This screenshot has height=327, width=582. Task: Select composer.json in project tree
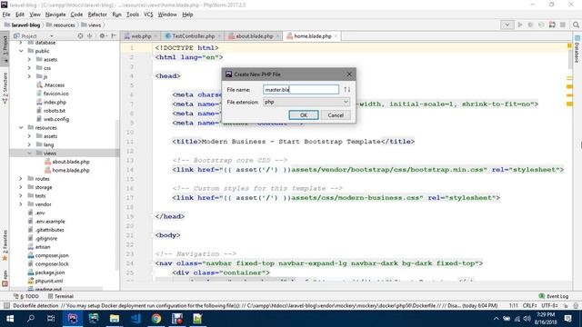pyautogui.click(x=52, y=255)
